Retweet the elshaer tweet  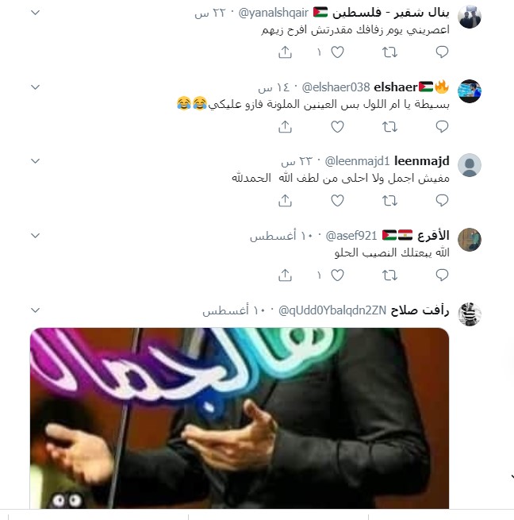(x=389, y=127)
